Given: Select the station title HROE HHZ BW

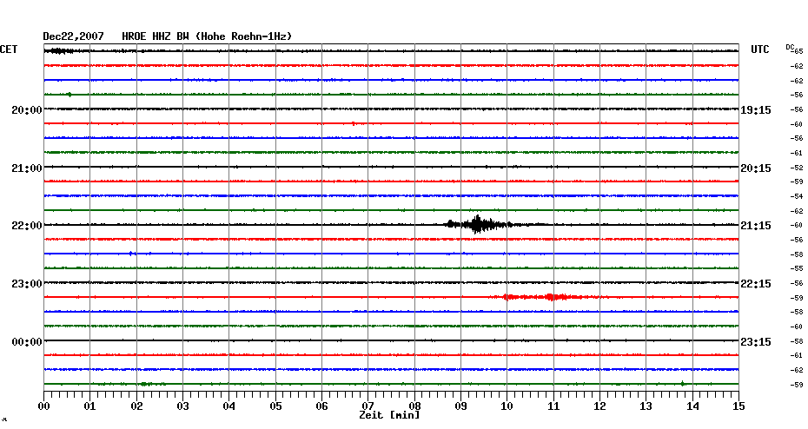Looking at the screenshot, I should coord(156,36).
